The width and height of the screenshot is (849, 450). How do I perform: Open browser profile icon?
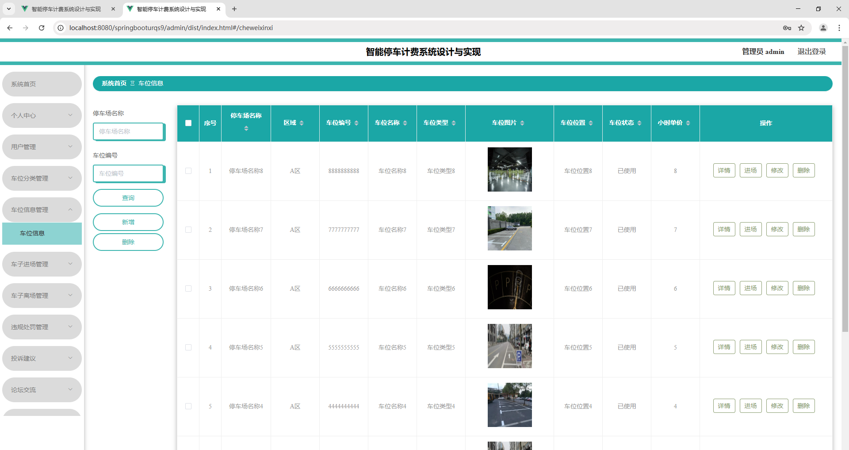pos(823,28)
